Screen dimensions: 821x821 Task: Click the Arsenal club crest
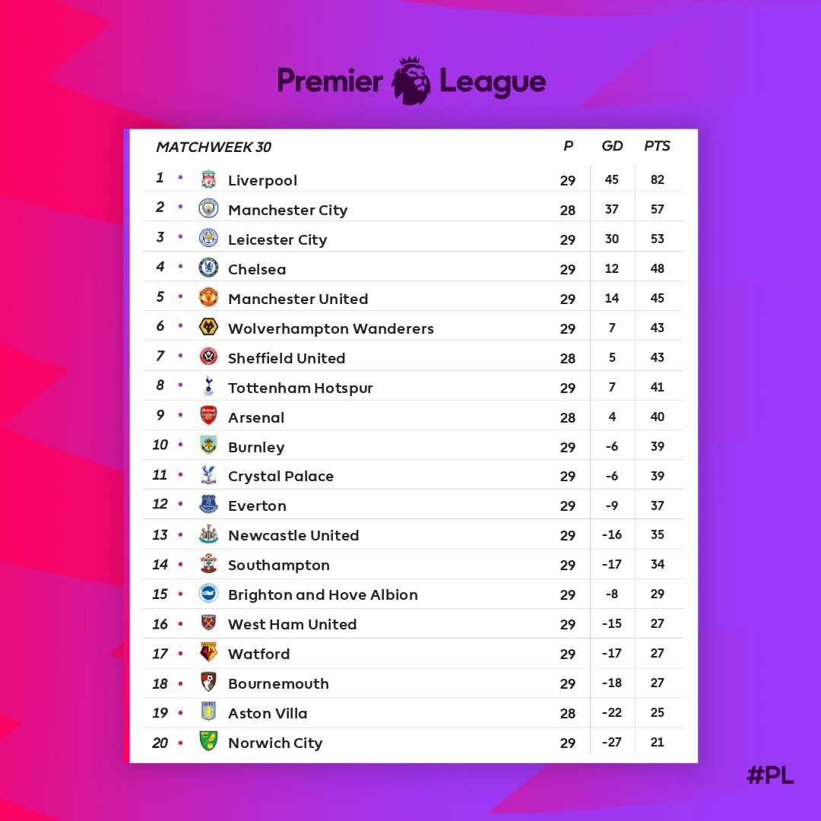click(x=208, y=416)
